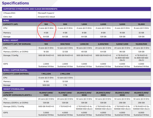
Task: Select the 5,000/1,000 capacity column
Action: click(x=122, y=44)
